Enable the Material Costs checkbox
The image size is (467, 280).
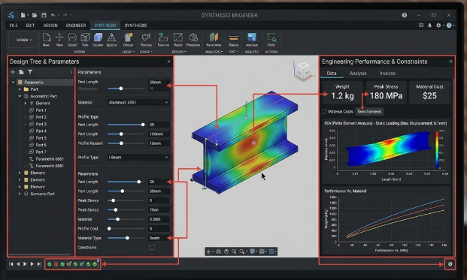(324, 111)
